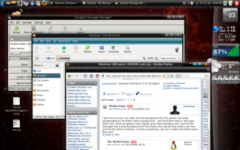Go Up a folder in File Browser
The height and width of the screenshot is (150, 240).
[64, 48]
